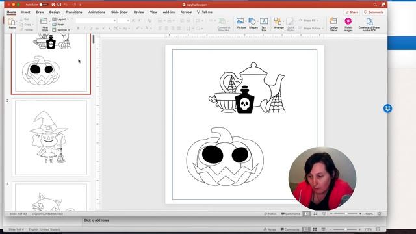The height and width of the screenshot is (234, 416).
Task: Open the View tab
Action: click(153, 12)
